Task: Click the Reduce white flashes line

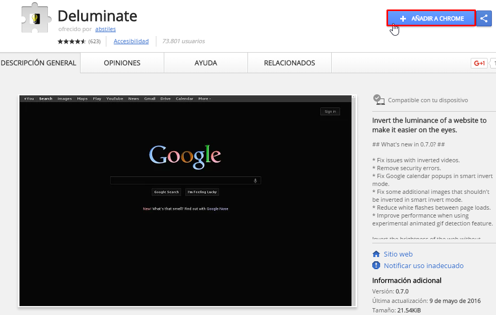Action: [431, 208]
